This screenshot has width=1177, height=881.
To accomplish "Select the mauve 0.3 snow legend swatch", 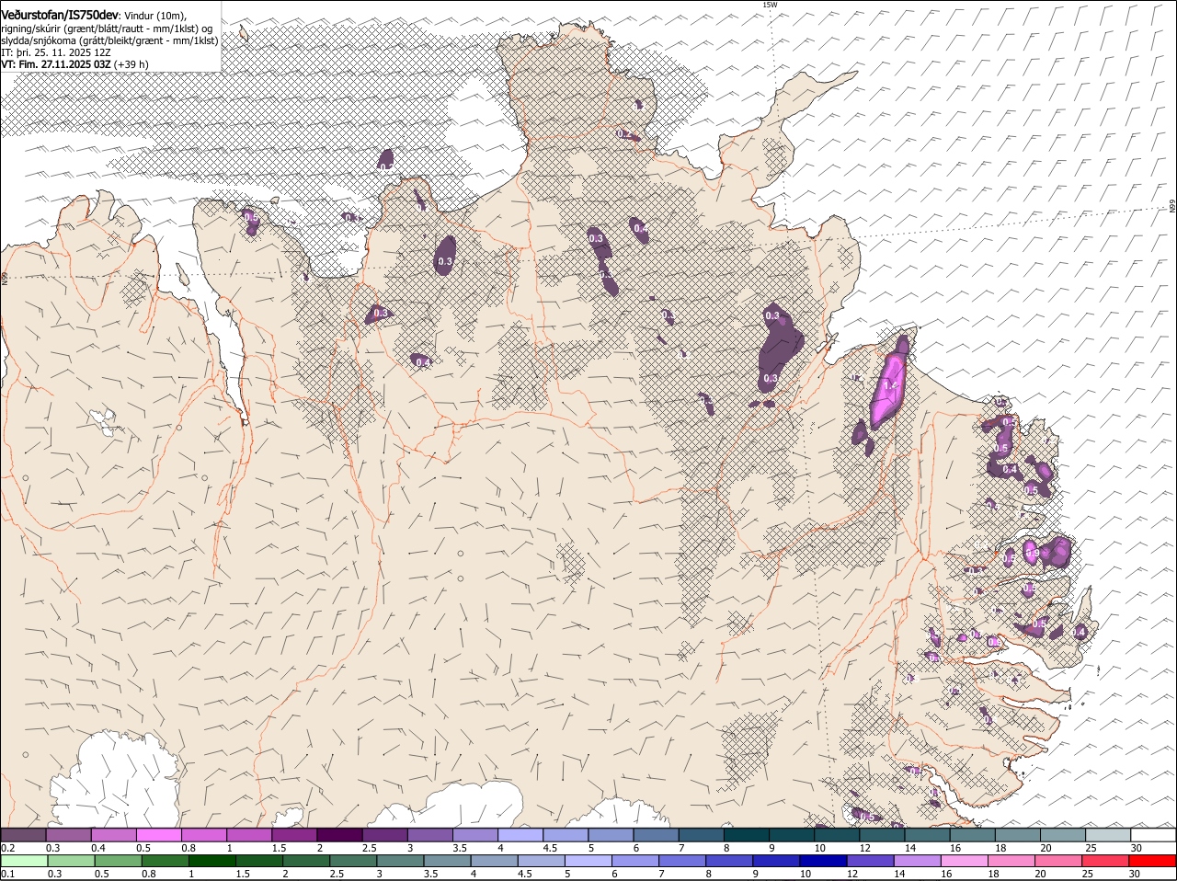I will point(69,835).
